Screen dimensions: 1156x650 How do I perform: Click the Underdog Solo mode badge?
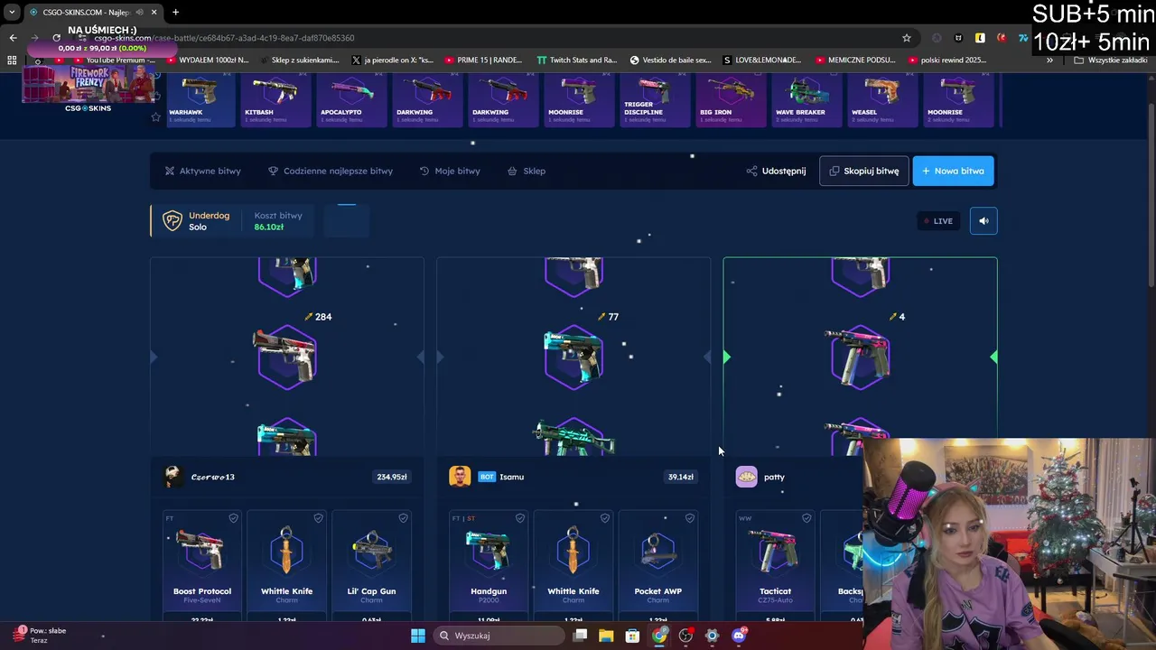(196, 221)
